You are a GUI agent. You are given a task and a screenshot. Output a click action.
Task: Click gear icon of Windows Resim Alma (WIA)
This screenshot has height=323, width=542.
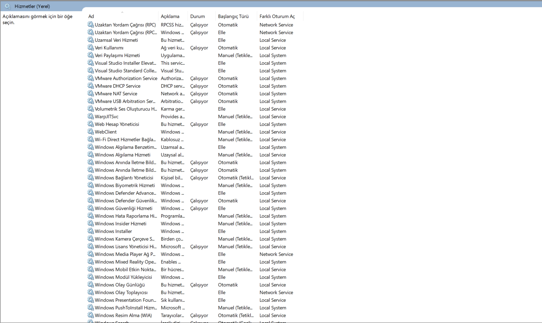click(x=91, y=315)
